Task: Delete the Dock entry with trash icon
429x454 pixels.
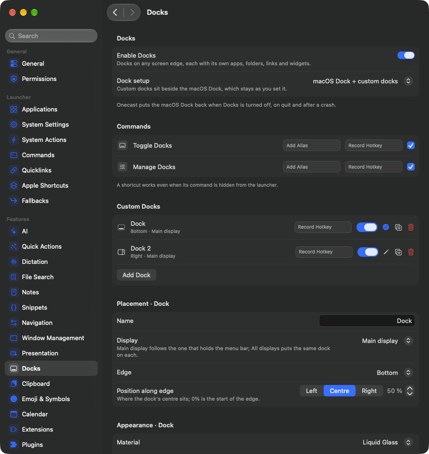Action: (x=411, y=227)
